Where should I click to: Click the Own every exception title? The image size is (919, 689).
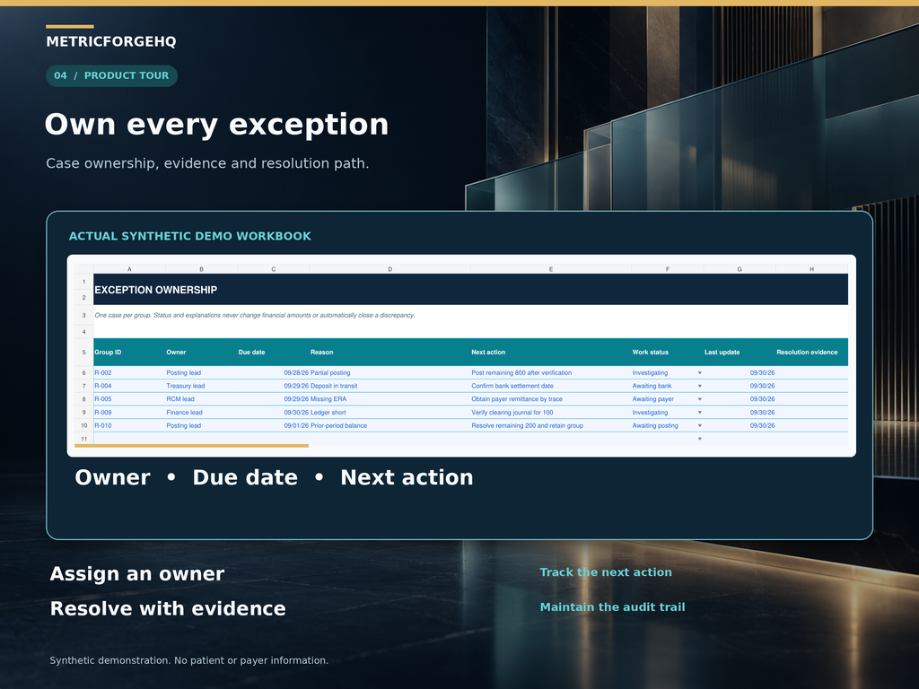click(x=216, y=125)
